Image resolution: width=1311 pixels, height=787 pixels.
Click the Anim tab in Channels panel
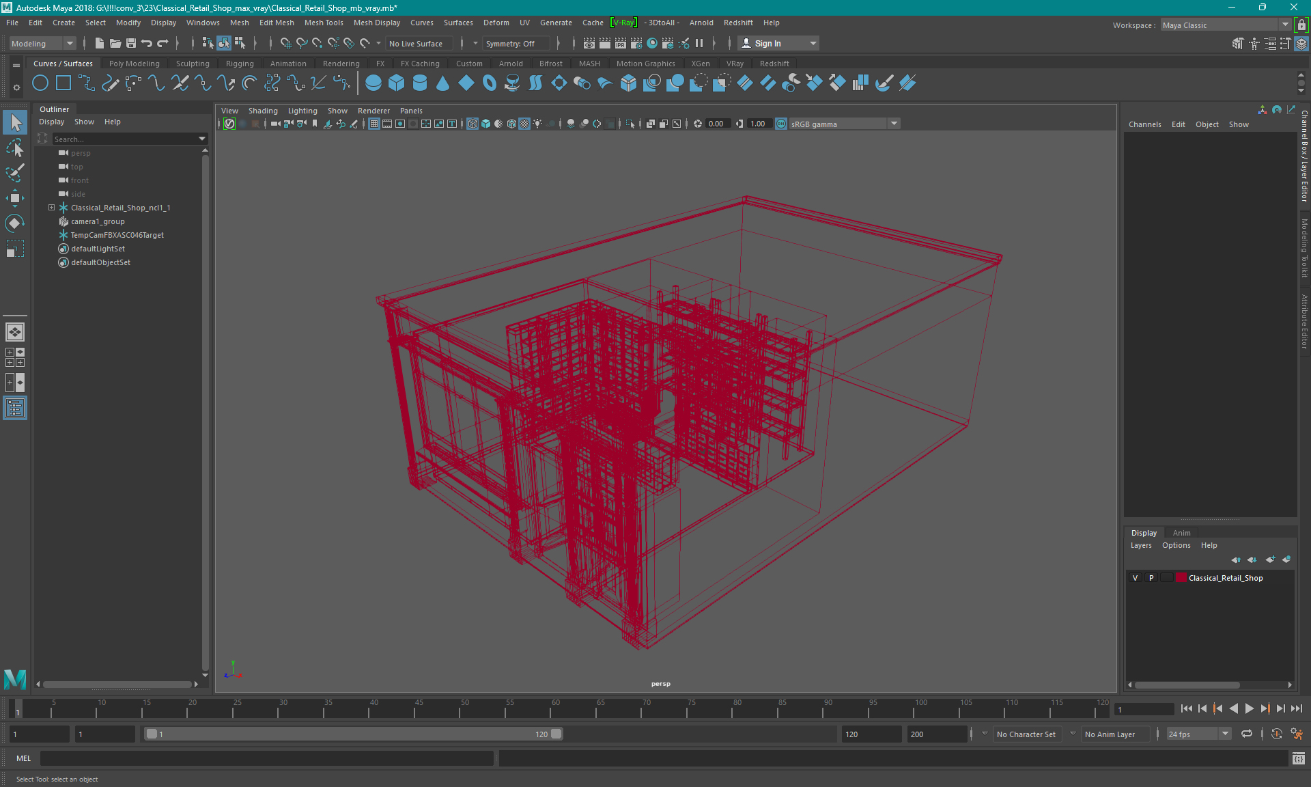click(x=1182, y=532)
